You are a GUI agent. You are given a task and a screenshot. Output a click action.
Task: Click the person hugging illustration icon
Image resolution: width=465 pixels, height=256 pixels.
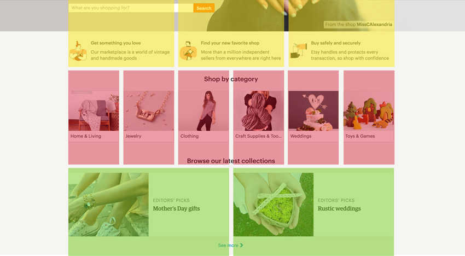coord(78,51)
